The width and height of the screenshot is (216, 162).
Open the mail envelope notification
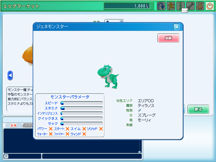tap(185, 11)
